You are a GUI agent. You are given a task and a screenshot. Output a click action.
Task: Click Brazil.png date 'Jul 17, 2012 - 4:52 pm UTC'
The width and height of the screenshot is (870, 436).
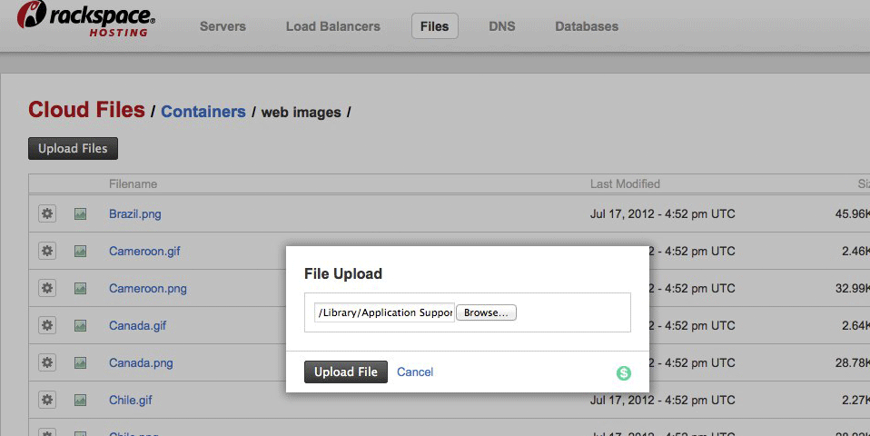662,214
